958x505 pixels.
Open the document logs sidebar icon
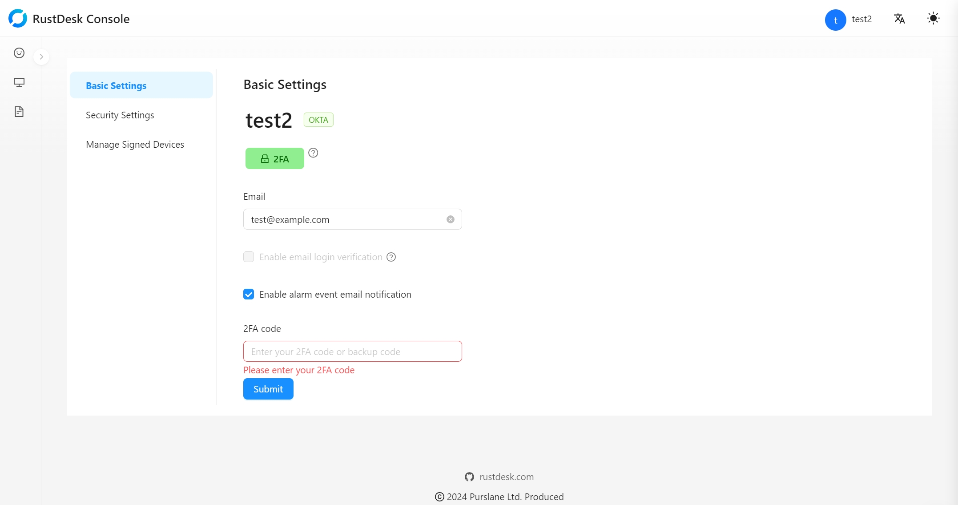[x=19, y=112]
